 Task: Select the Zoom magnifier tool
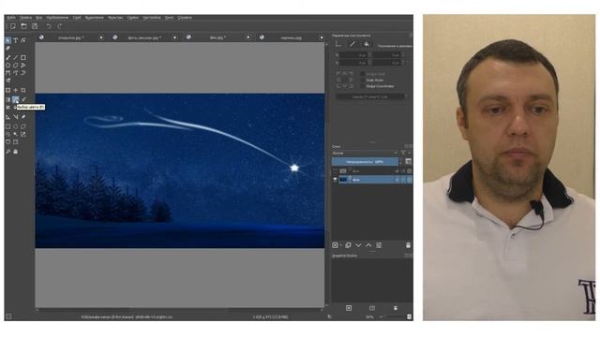point(8,152)
